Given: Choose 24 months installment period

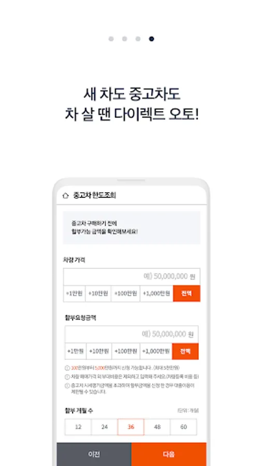Looking at the screenshot, I should tap(104, 427).
